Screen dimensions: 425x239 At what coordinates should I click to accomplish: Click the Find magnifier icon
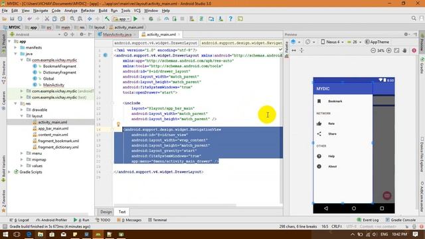(72, 19)
